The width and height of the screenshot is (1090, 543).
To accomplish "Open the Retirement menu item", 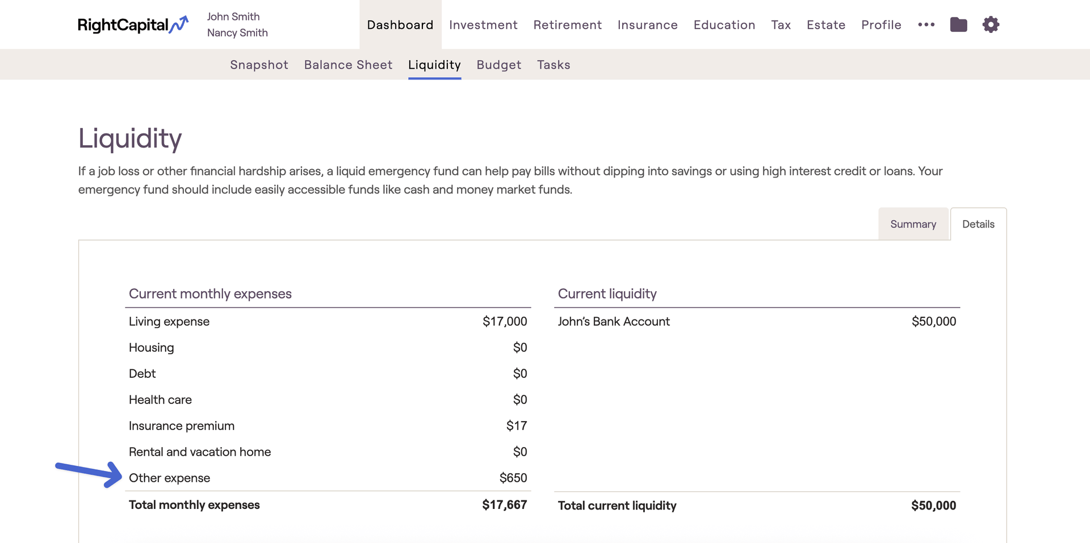I will pos(567,25).
